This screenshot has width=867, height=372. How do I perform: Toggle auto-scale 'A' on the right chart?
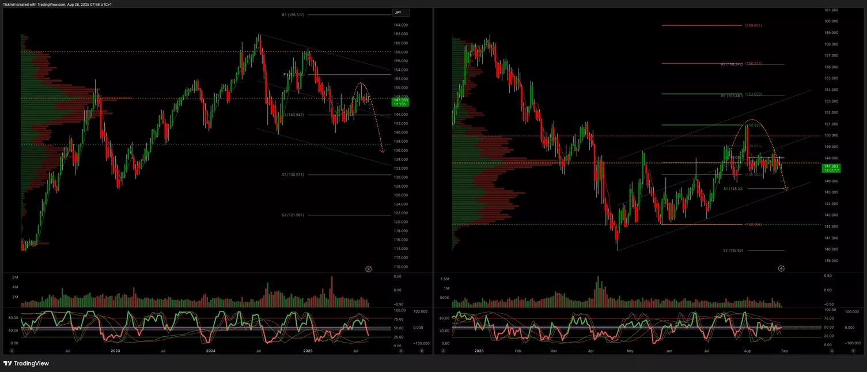click(833, 350)
